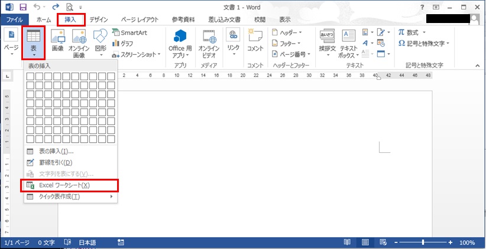This screenshot has height=249, width=486.
Task: Switch to the ホーム tab
Action: (44, 20)
